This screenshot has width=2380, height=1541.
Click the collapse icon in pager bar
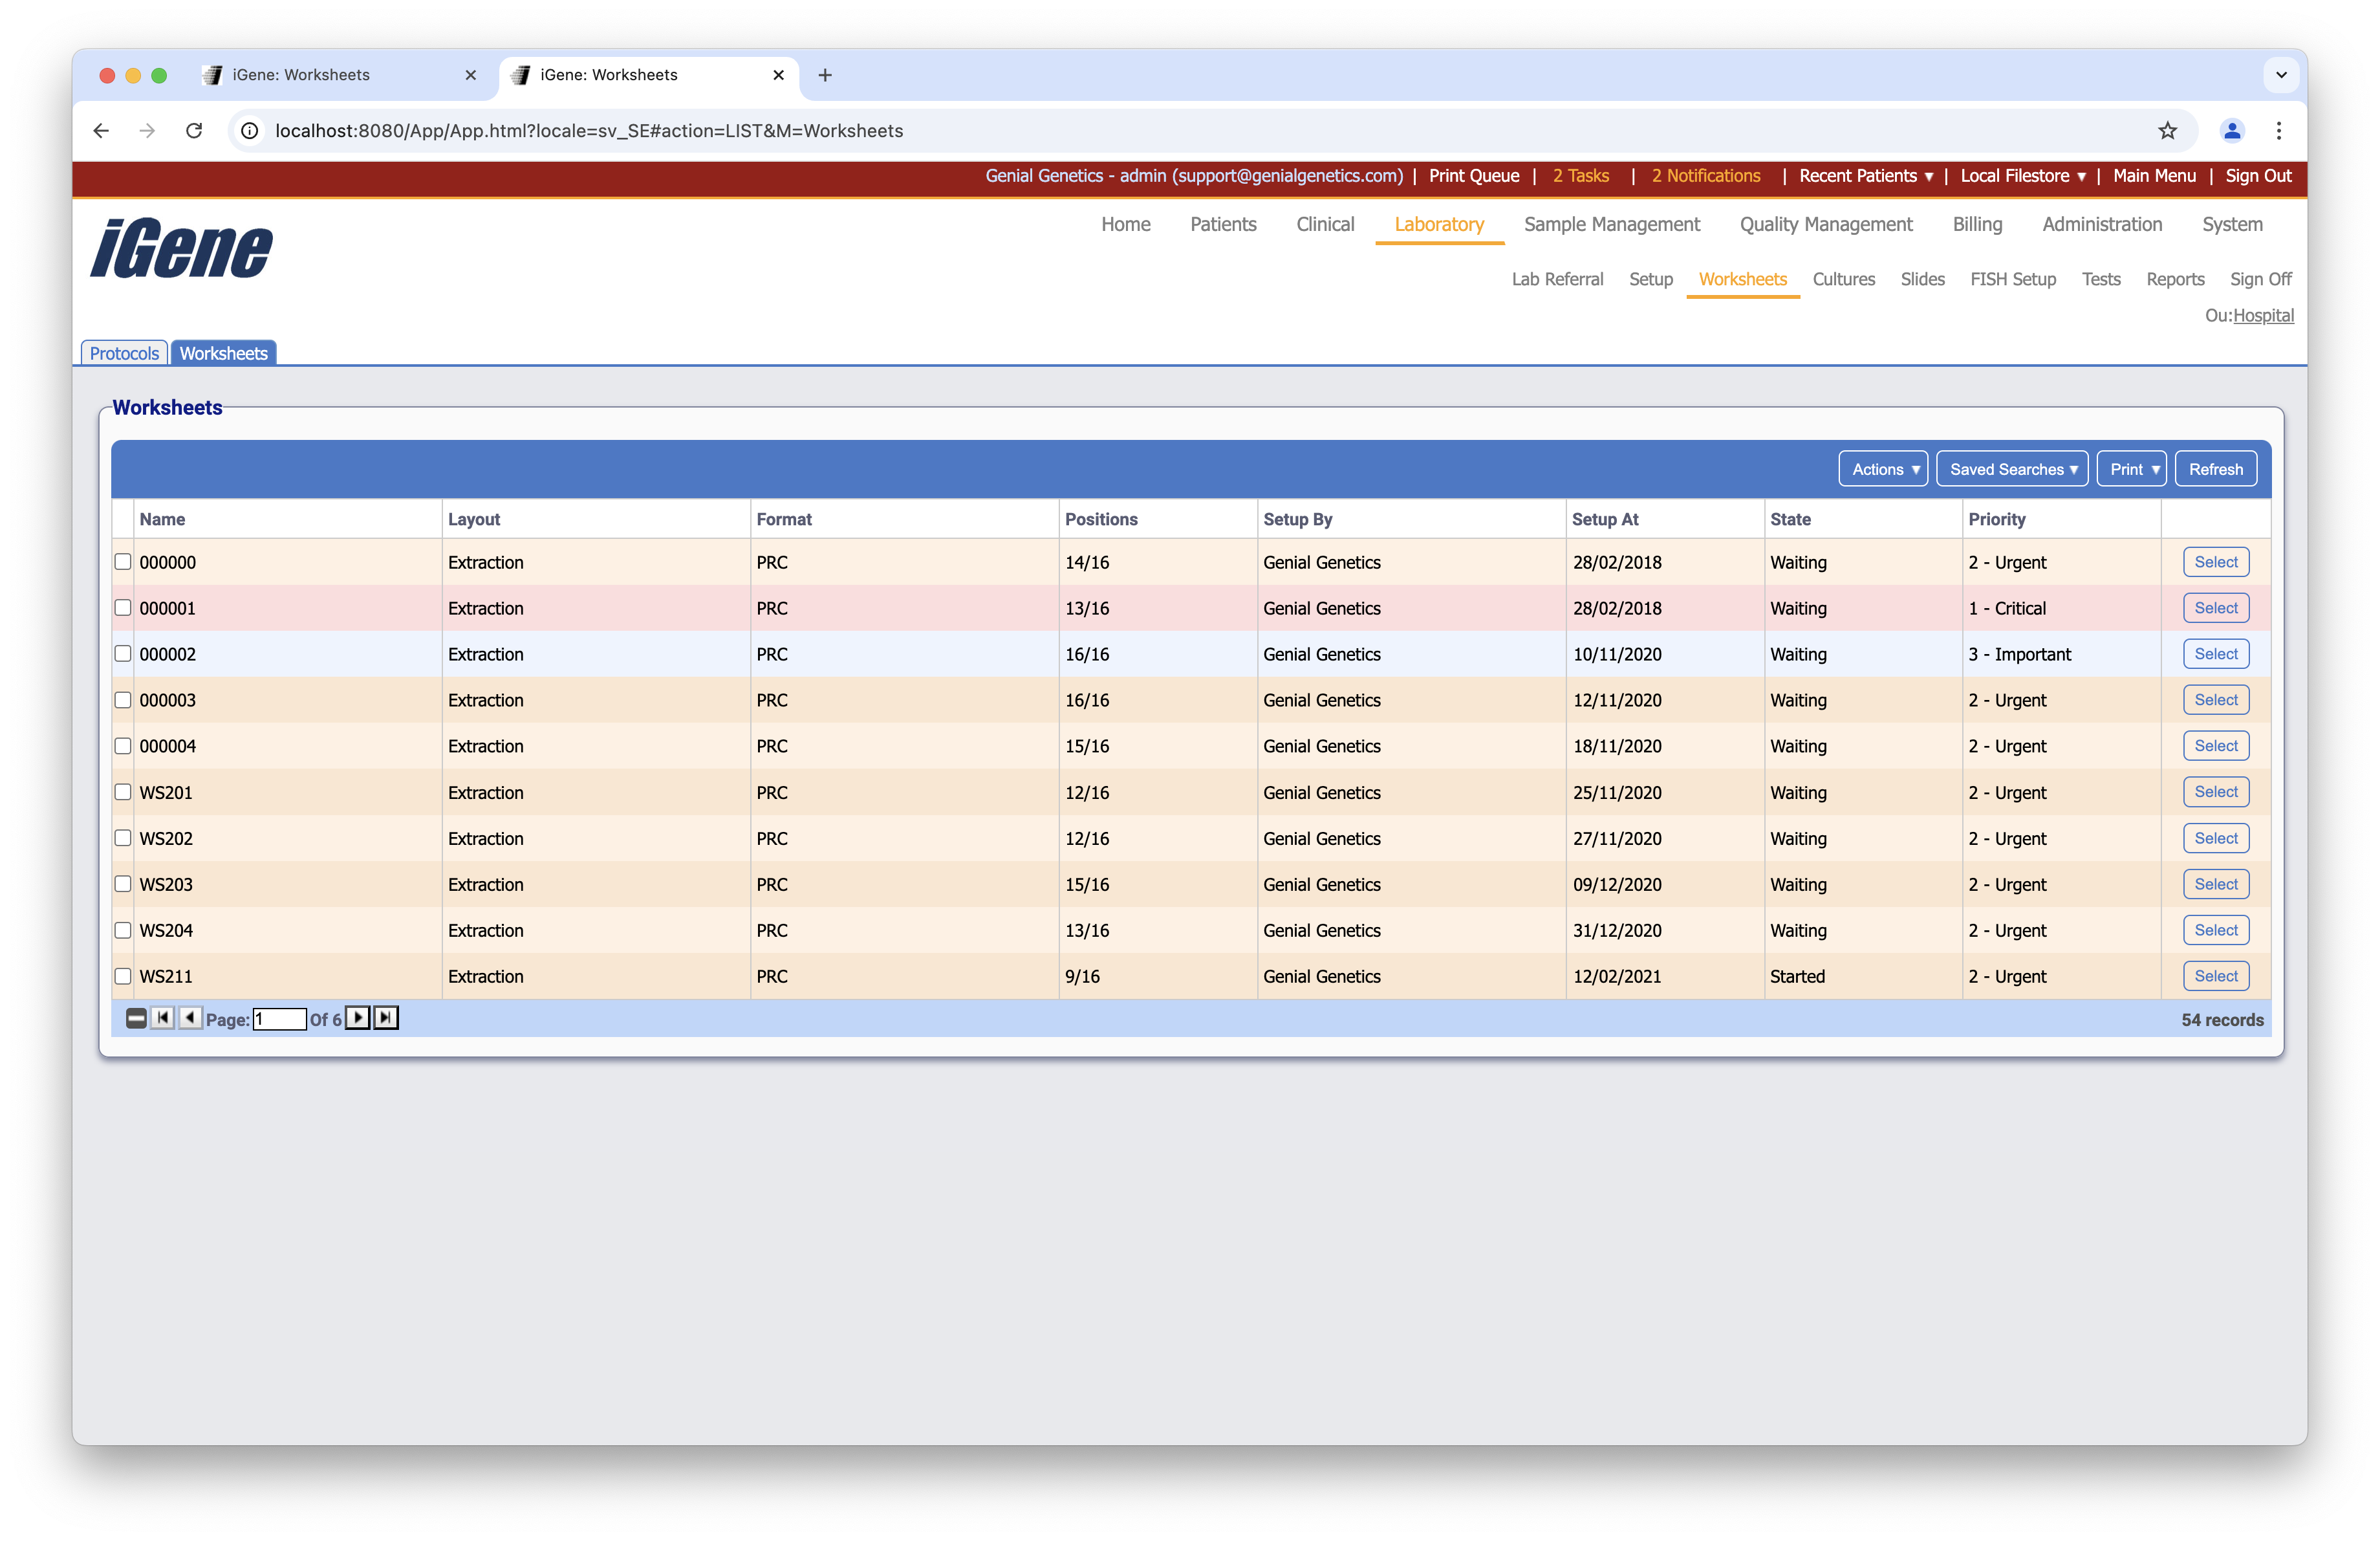[x=136, y=1018]
